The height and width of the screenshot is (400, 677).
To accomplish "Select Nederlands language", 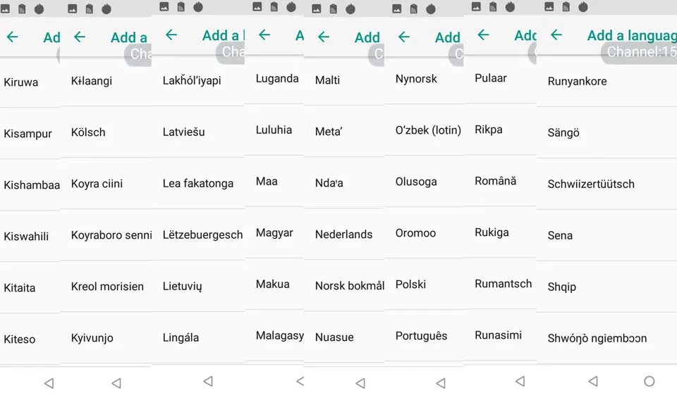I will pyautogui.click(x=344, y=234).
